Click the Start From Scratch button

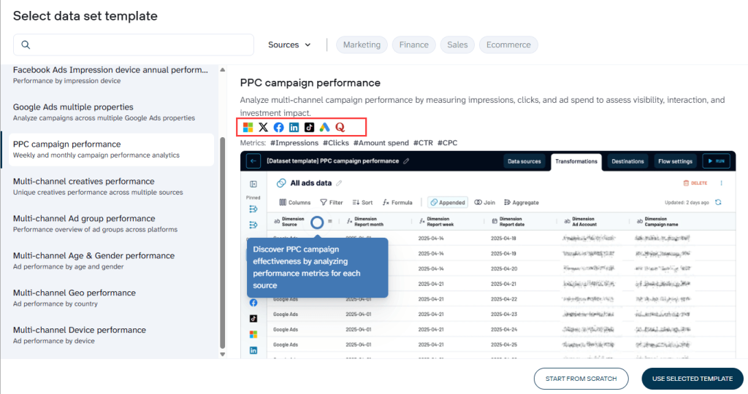coord(580,379)
